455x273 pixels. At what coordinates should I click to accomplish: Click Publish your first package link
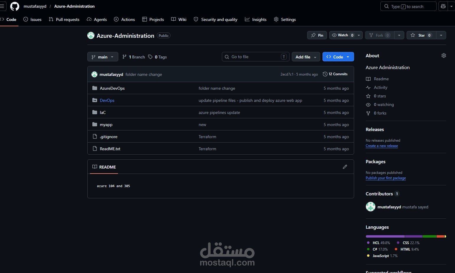click(x=386, y=178)
